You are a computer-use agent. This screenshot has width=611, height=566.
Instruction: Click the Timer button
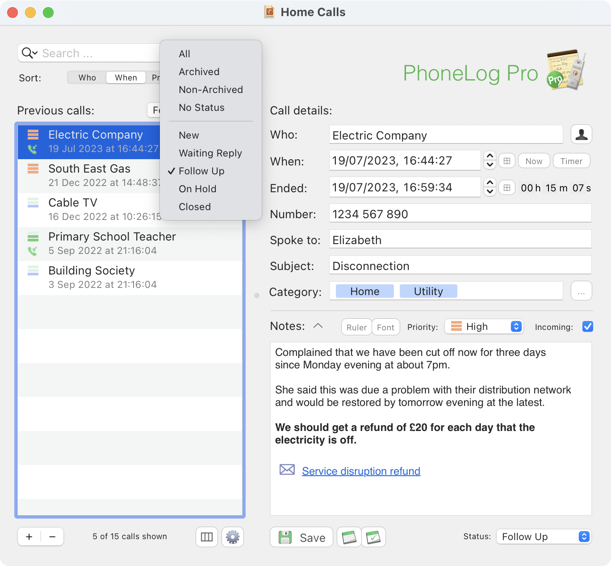[571, 161]
